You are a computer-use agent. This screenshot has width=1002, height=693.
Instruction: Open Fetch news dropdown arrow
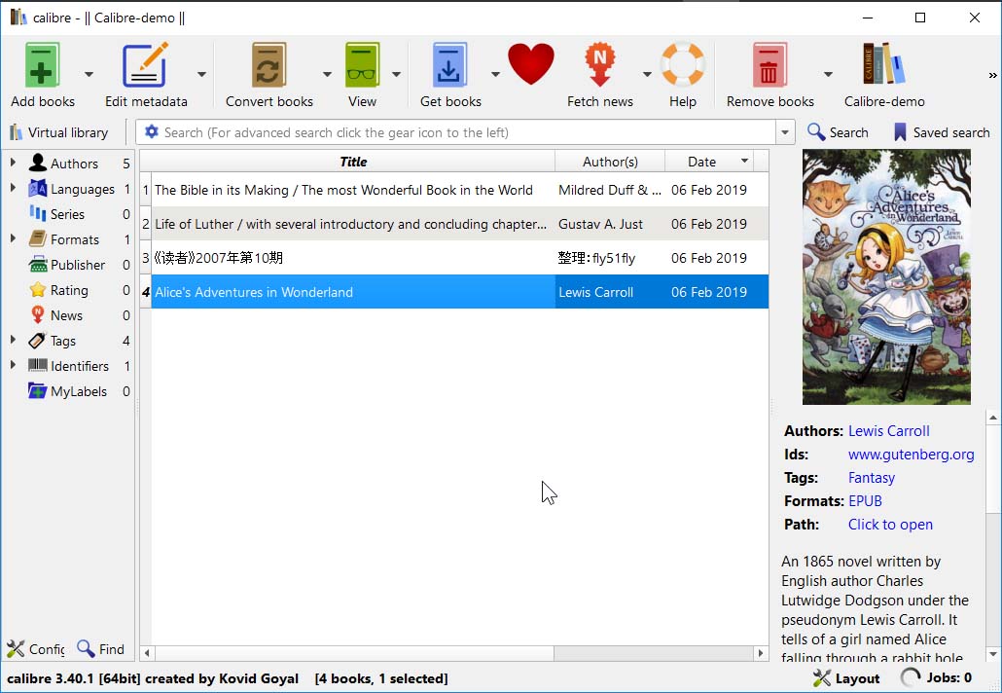(x=647, y=74)
